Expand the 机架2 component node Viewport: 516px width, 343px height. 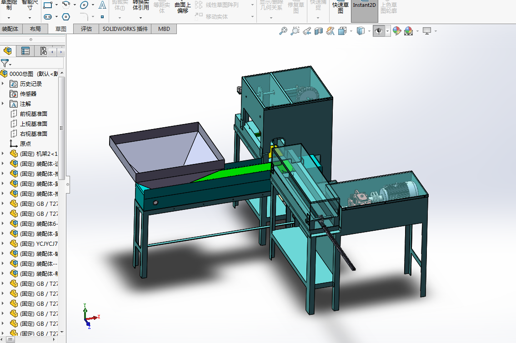(3, 154)
